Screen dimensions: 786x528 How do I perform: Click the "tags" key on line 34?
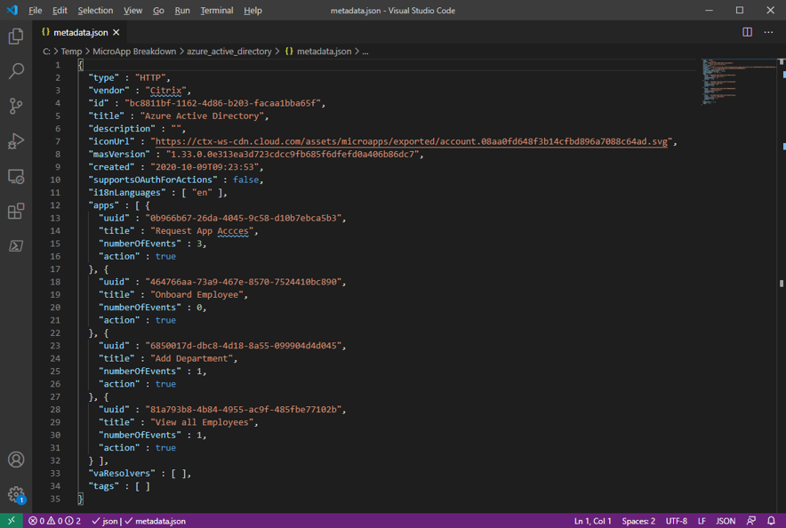tap(104, 486)
